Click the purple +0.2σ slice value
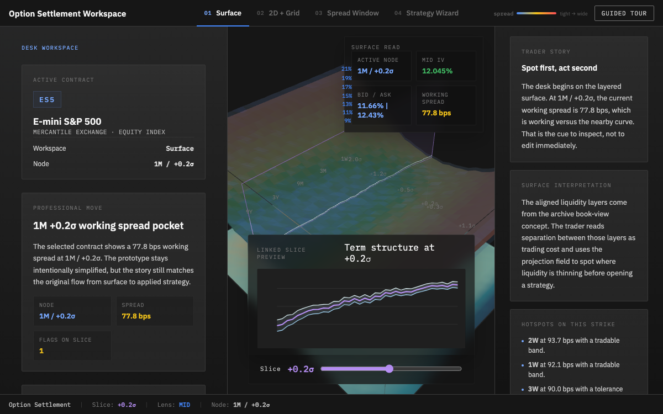Screen dimensions: 663x414 coord(301,369)
